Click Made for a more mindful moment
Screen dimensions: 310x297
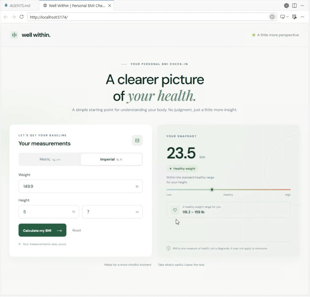[x=128, y=265]
